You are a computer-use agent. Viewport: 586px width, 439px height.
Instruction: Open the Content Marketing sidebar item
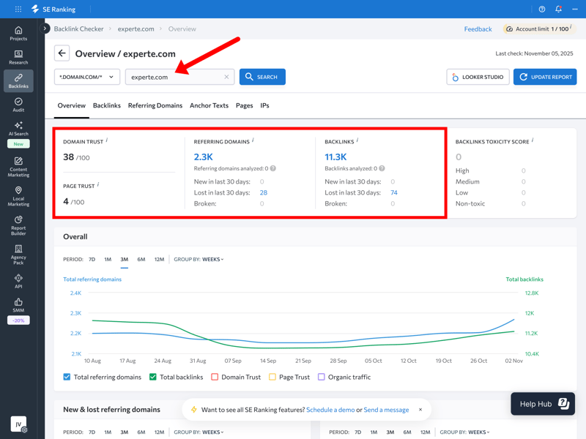18,167
